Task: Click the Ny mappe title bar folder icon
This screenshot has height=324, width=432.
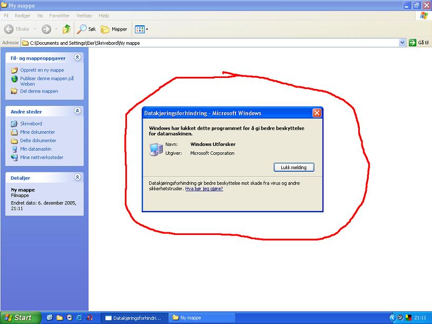Action: (4, 5)
